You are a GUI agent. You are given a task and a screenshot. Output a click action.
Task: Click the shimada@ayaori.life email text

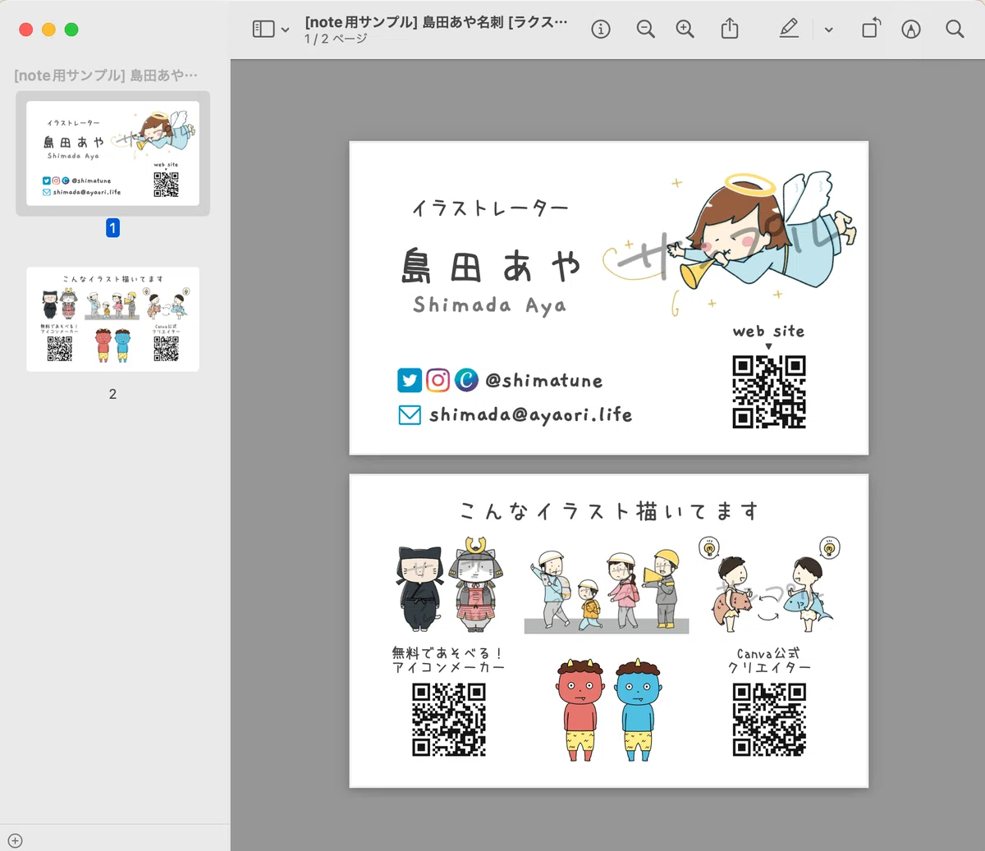click(531, 415)
